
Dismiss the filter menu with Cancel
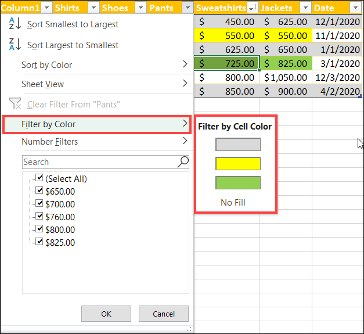pyautogui.click(x=164, y=314)
